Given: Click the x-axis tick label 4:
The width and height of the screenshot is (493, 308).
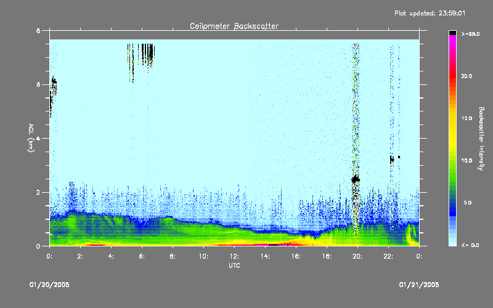Looking at the screenshot, I should [x=111, y=256].
